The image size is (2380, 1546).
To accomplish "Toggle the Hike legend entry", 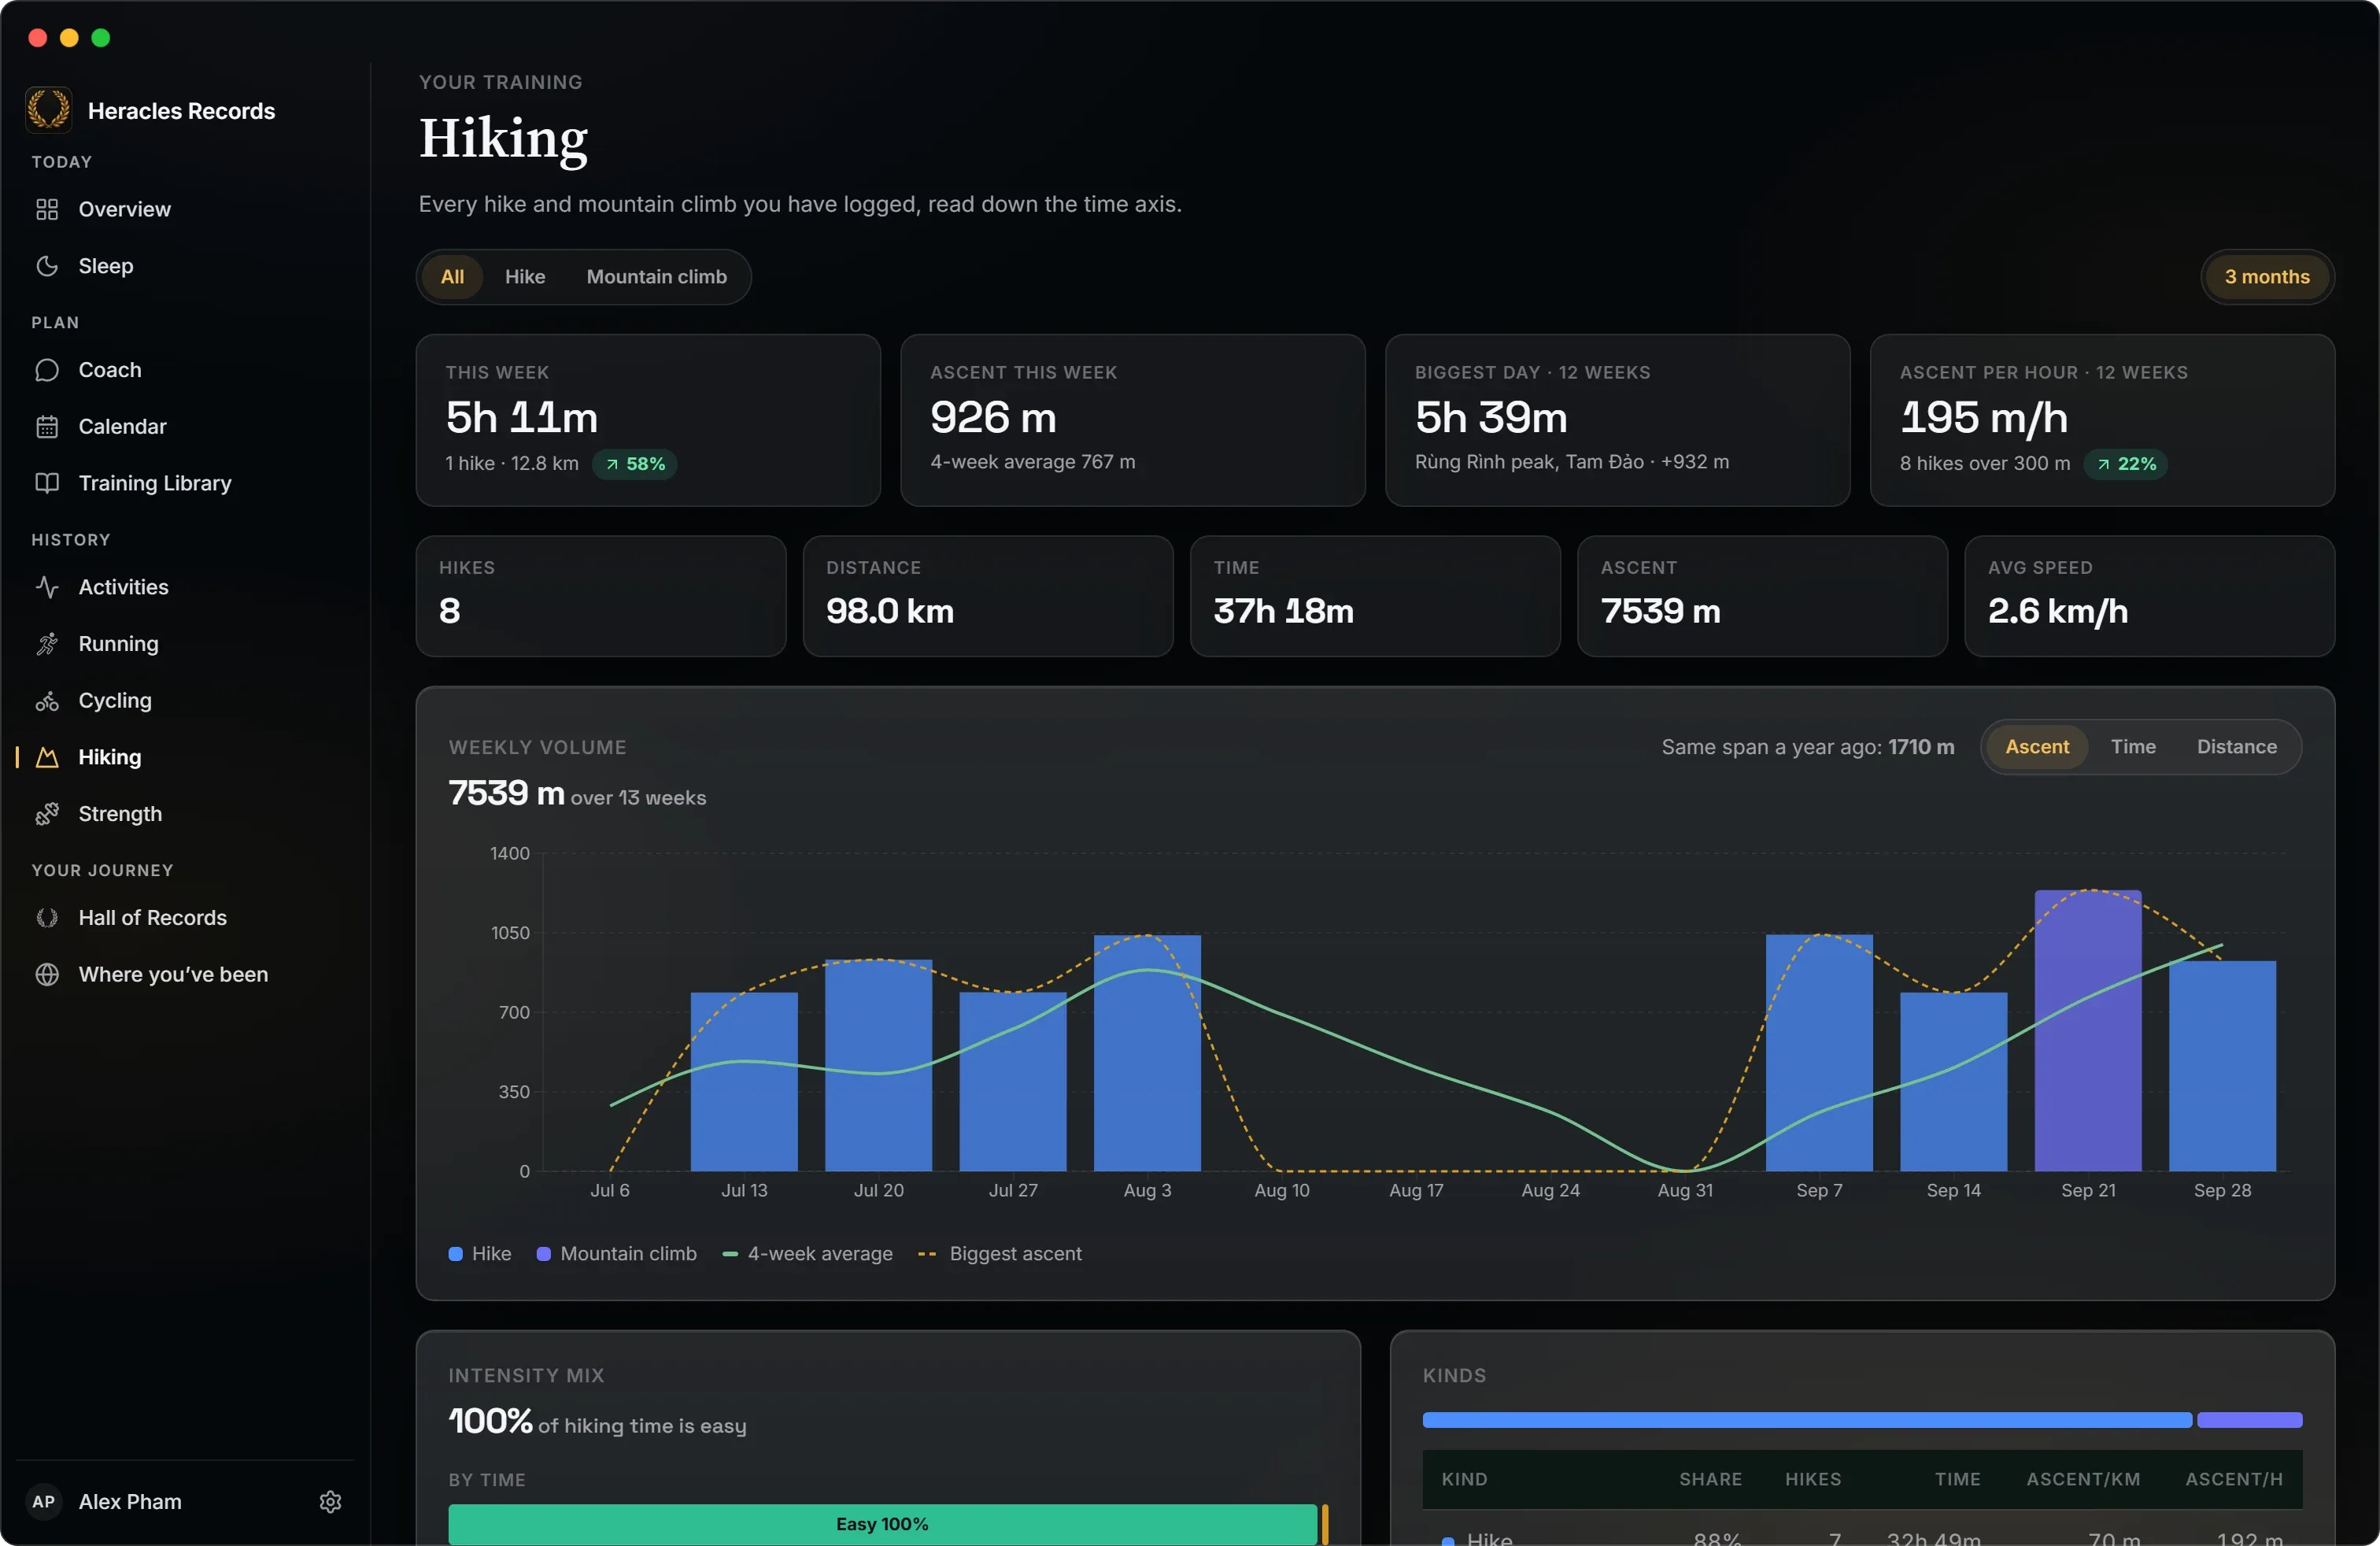I will [x=480, y=1254].
